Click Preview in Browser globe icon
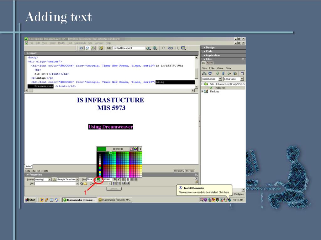Viewport: 321px width, 240px height. pyautogui.click(x=155, y=48)
